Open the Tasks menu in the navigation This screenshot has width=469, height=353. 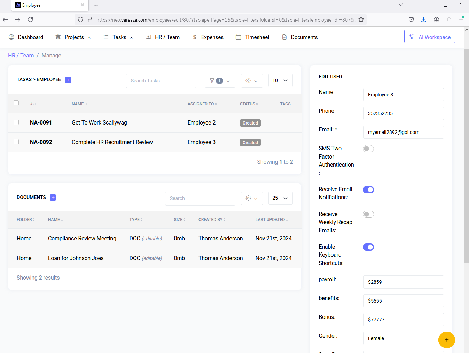point(118,37)
